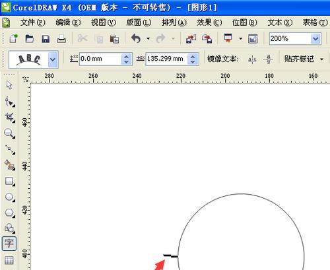Expand the application launcher dropdown arrow

(x=241, y=39)
